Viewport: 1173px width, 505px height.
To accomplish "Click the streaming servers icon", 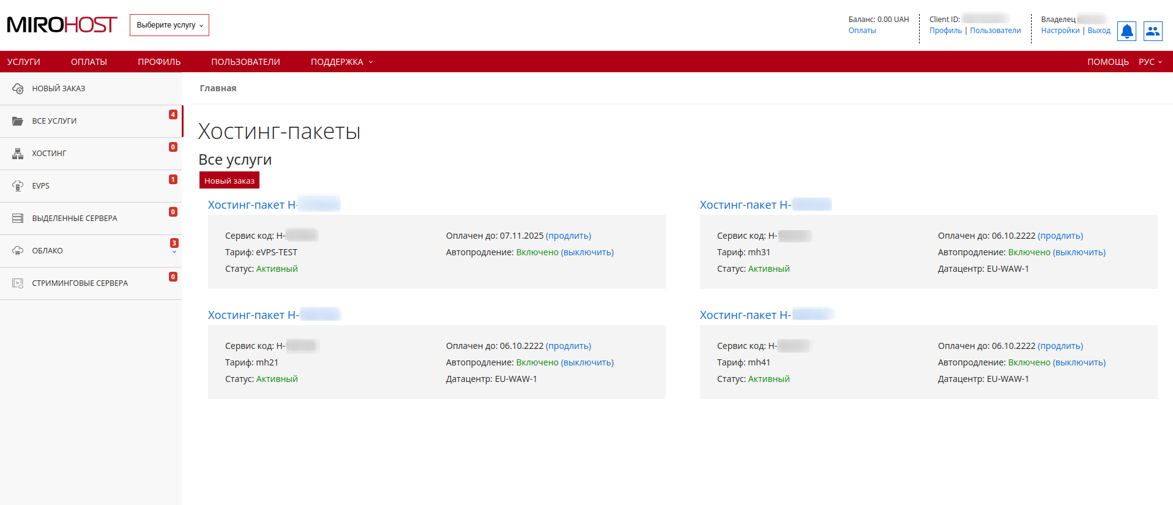I will [x=18, y=283].
